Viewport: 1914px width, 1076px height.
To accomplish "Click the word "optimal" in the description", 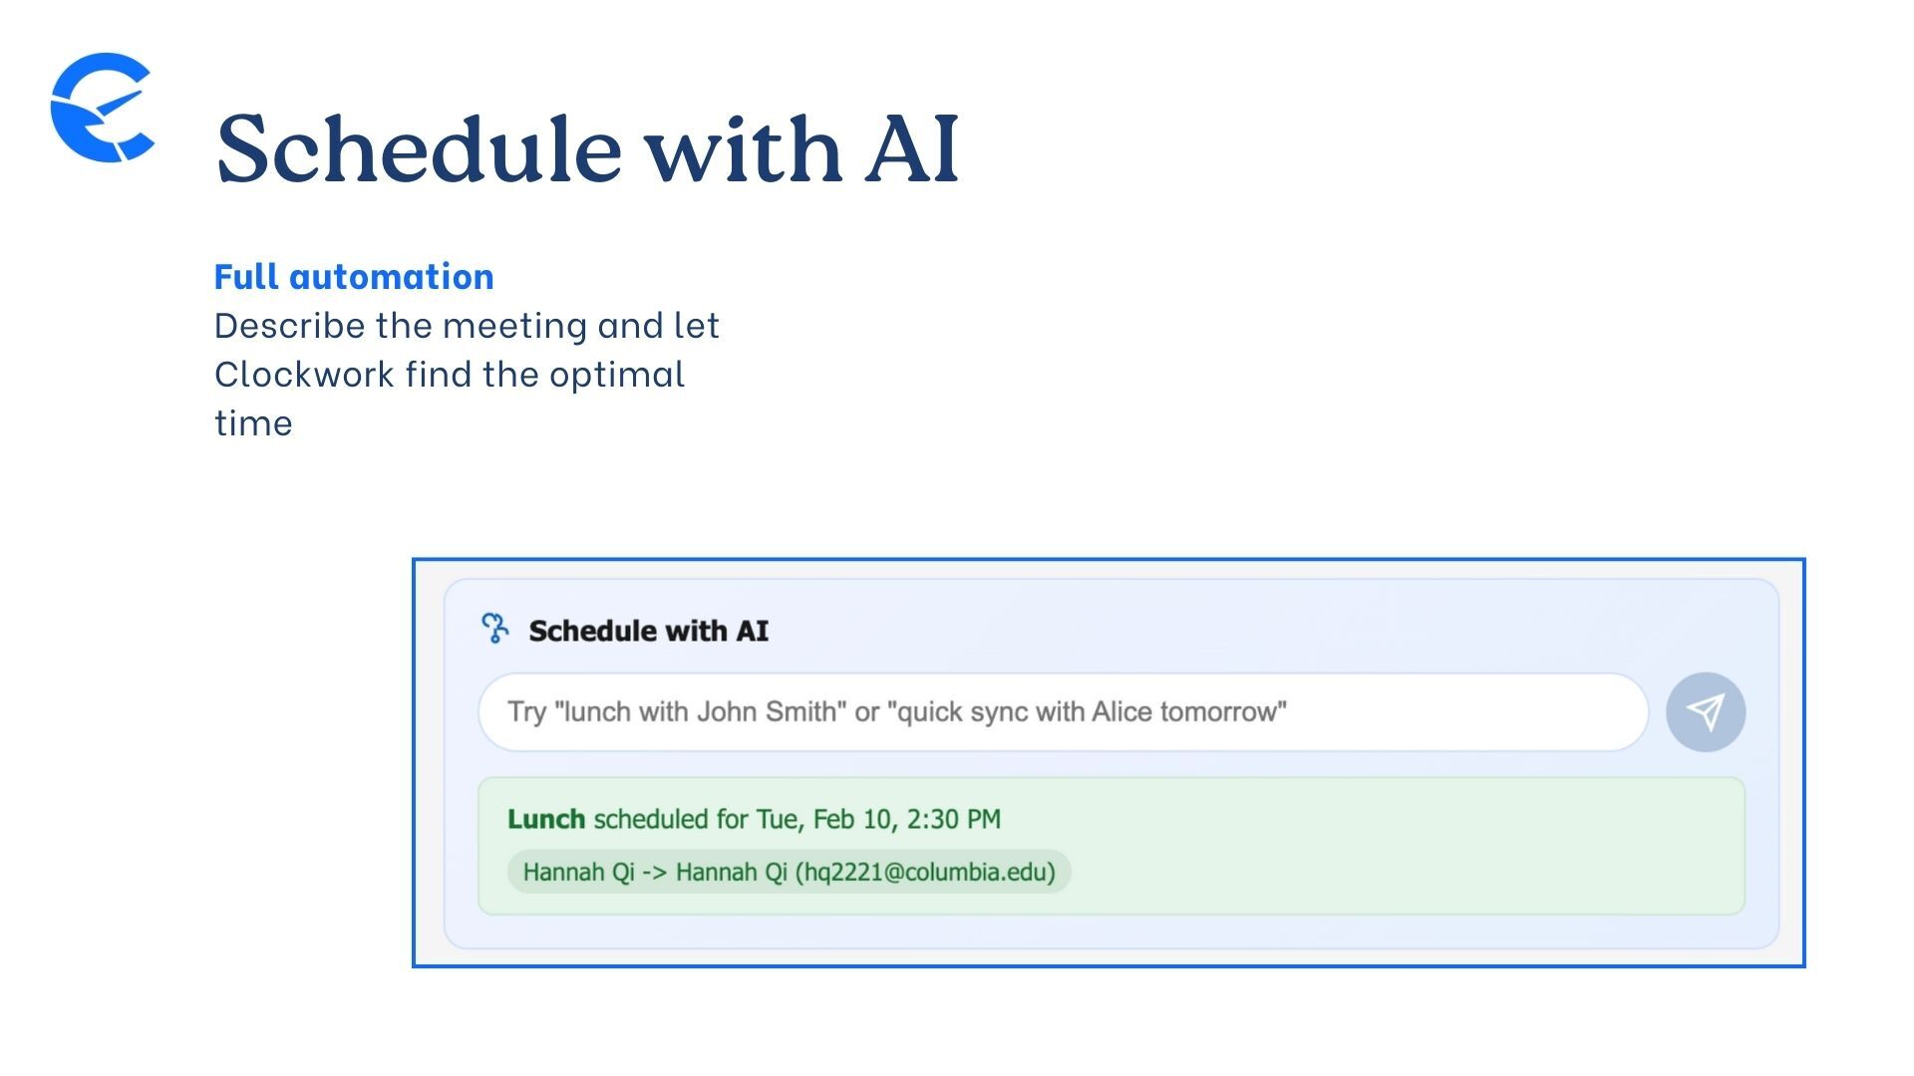I will (617, 375).
